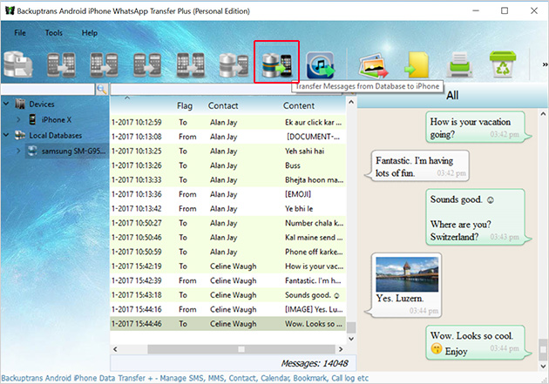Click the sort arrow above the date column
The height and width of the screenshot is (384, 549).
pos(127,98)
